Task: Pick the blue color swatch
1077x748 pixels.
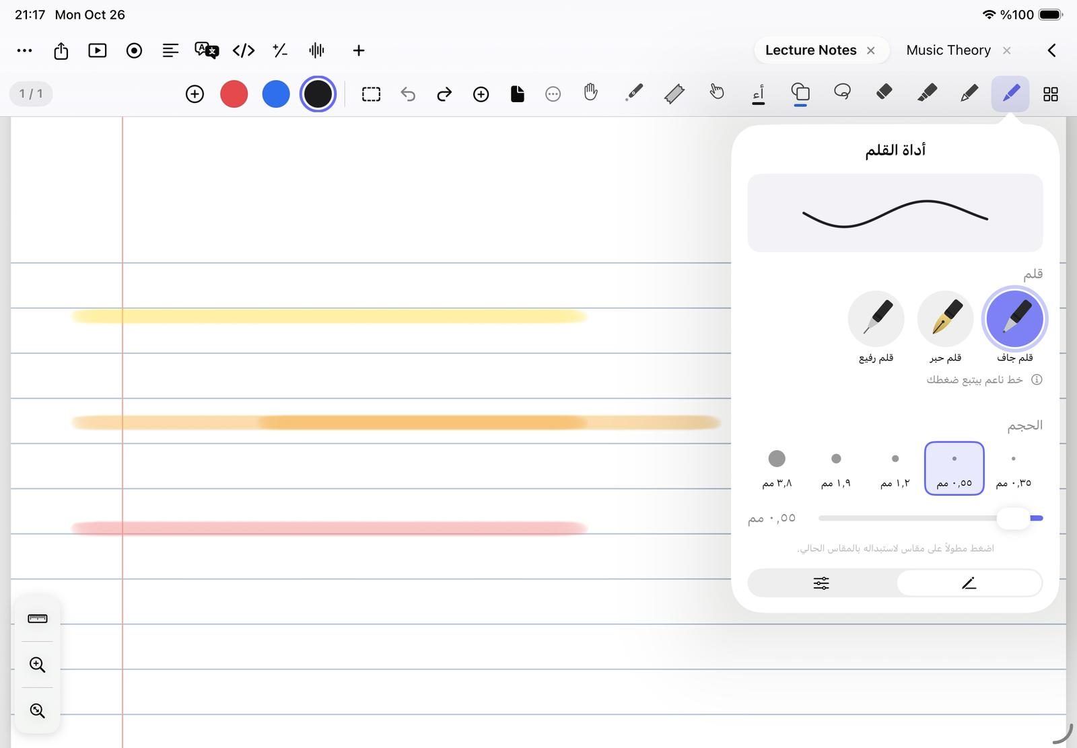Action: click(276, 94)
